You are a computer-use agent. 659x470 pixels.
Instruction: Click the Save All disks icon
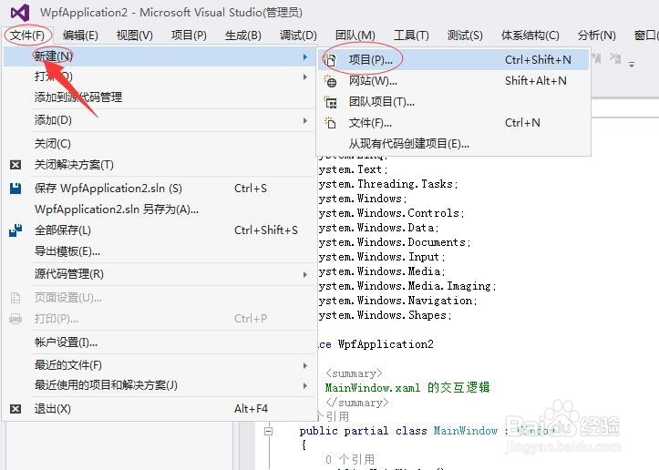[x=15, y=230]
